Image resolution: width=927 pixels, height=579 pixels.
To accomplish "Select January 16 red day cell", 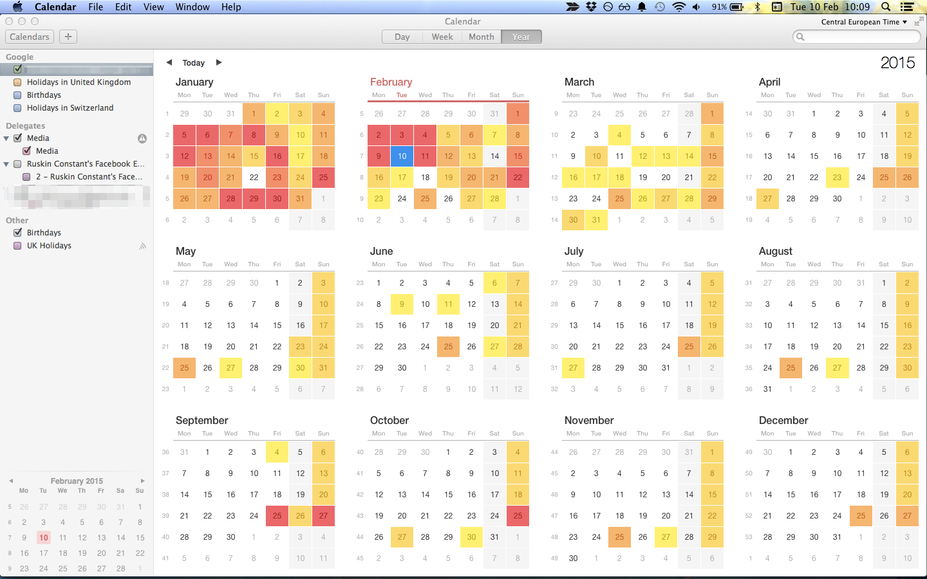I will 277,156.
